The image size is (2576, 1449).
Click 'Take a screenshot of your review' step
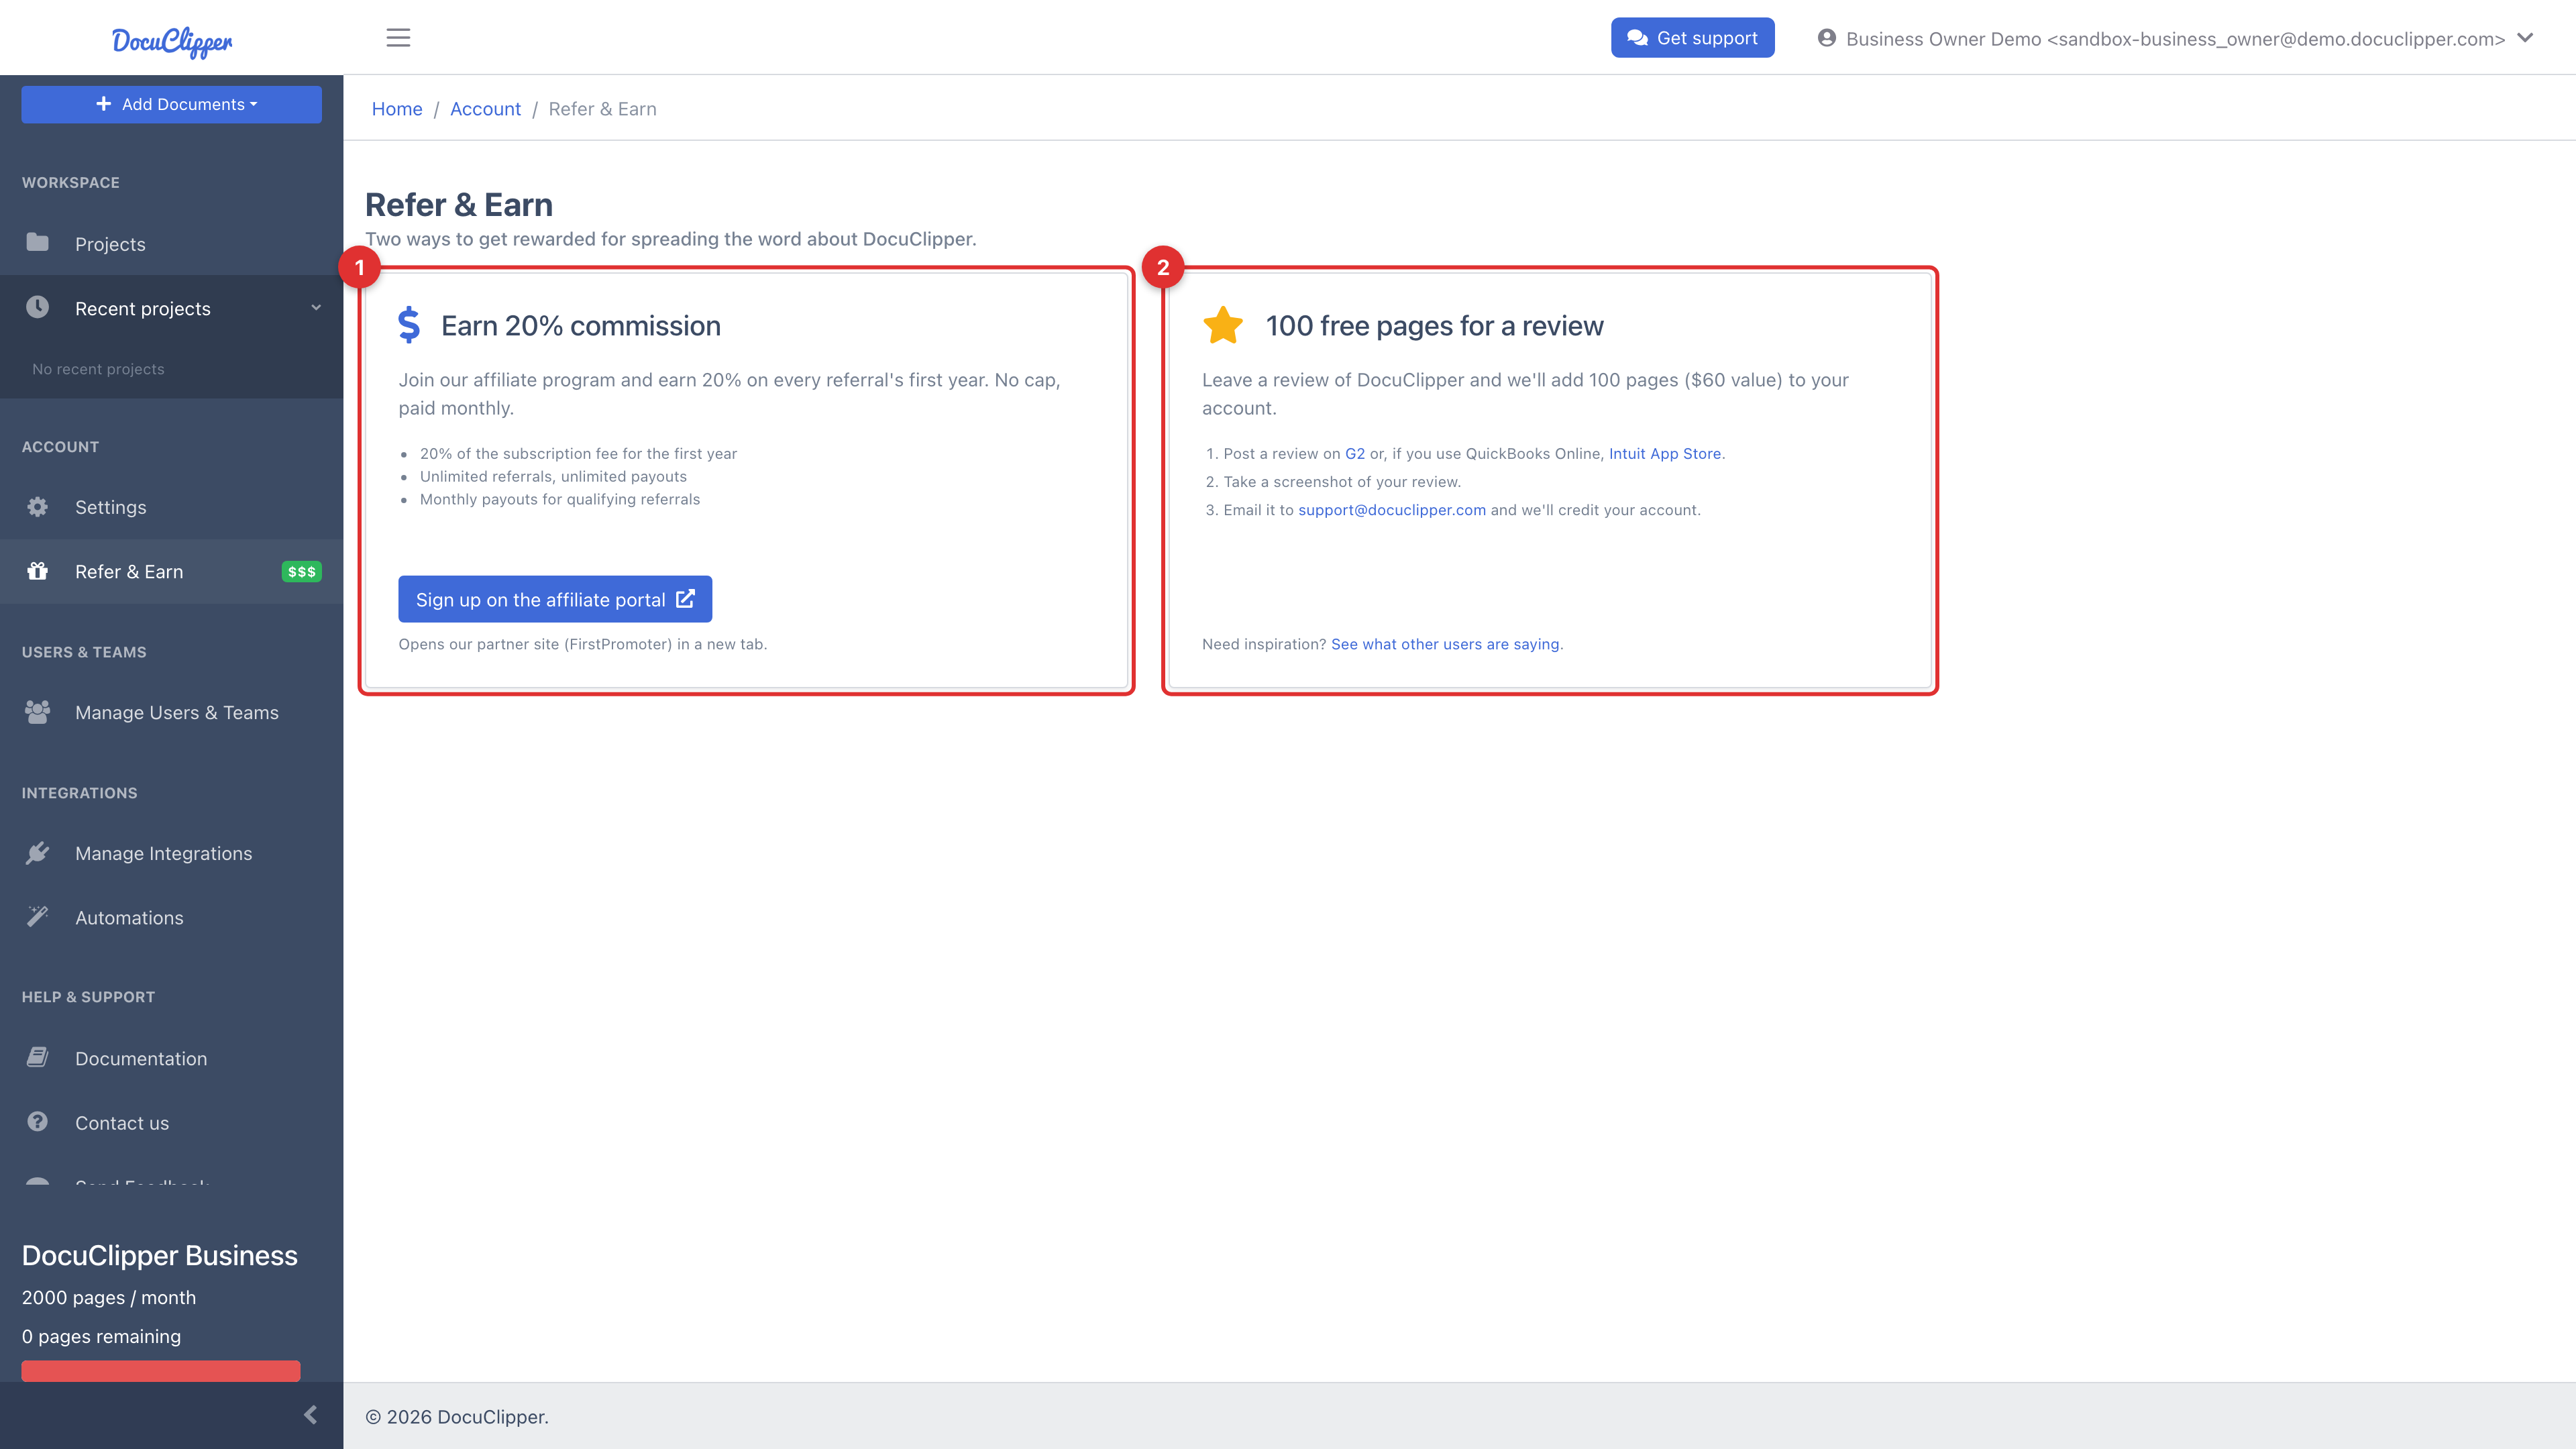[1342, 482]
